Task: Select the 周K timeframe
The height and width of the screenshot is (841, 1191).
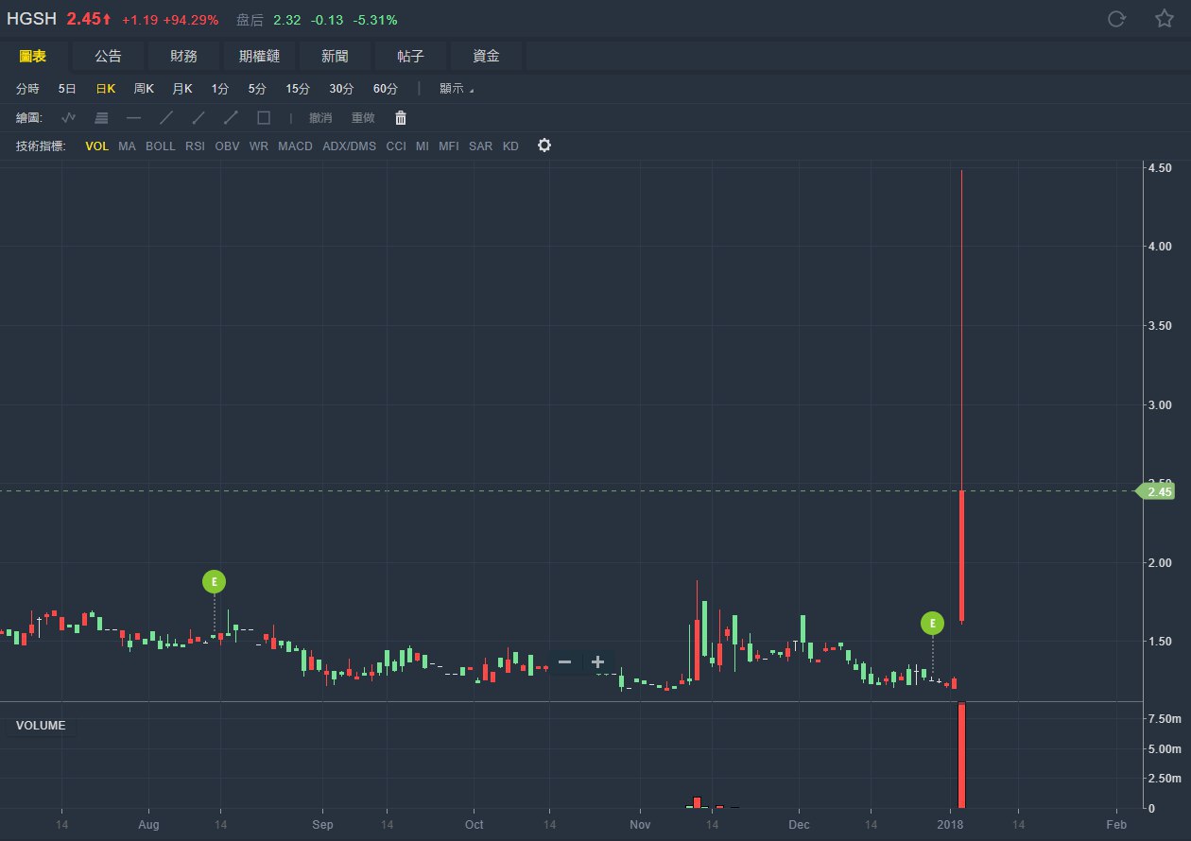Action: (x=144, y=89)
